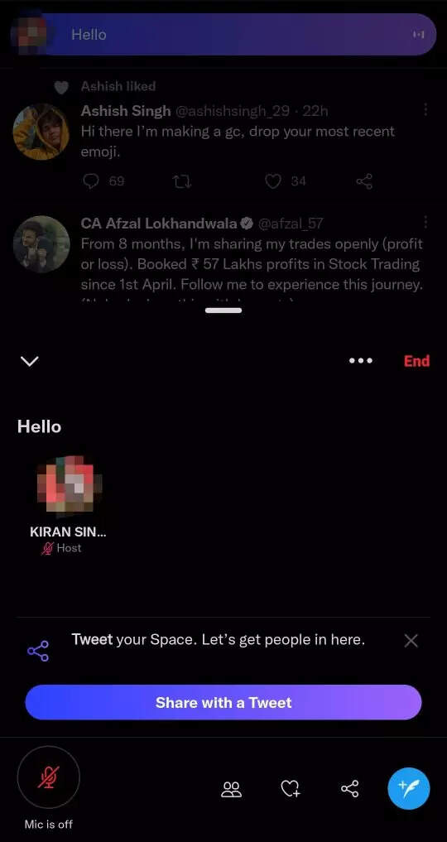
Task: Tap the Hello Space bar at top
Action: click(223, 35)
